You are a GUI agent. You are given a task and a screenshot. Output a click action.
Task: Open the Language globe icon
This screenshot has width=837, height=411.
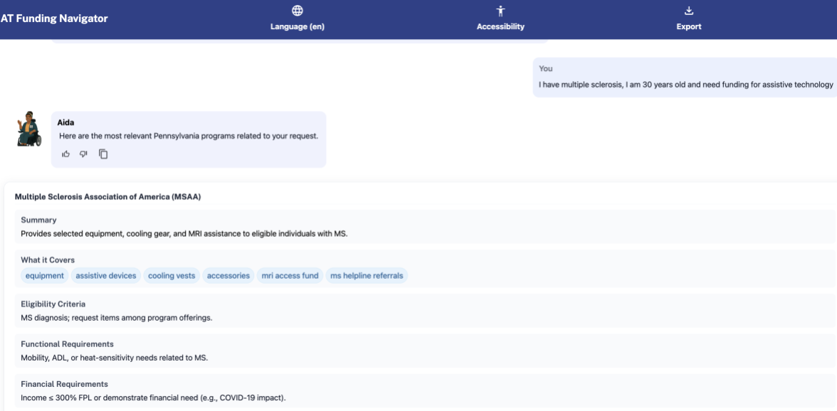[x=297, y=11]
